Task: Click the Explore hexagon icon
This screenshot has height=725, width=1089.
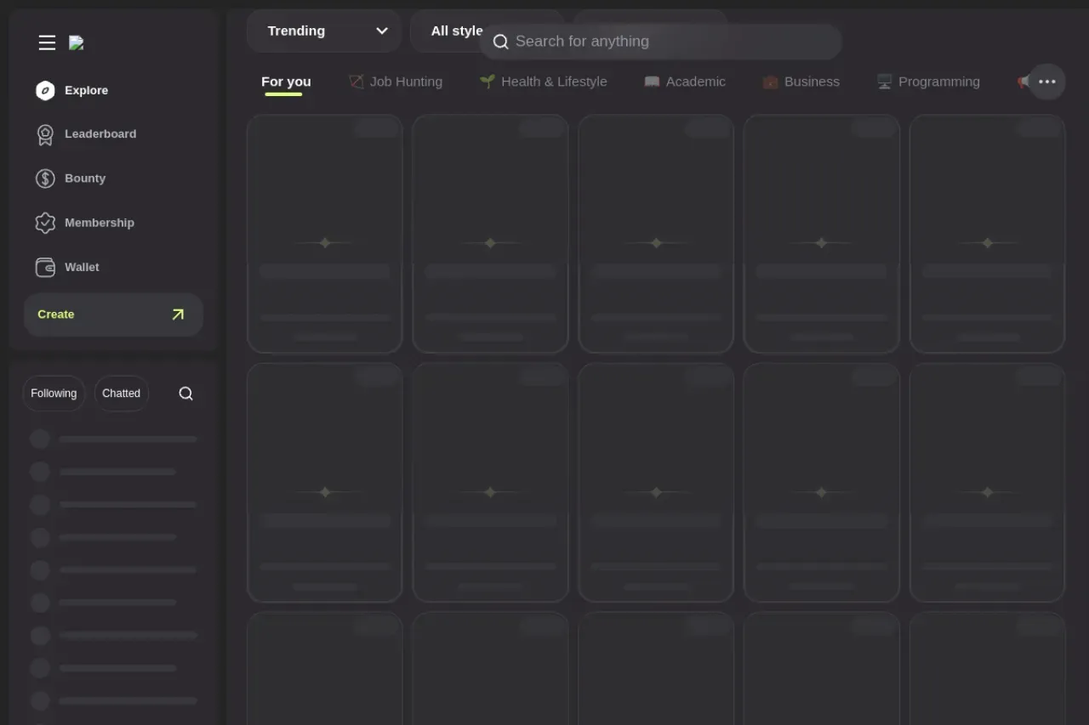Action: (x=45, y=90)
